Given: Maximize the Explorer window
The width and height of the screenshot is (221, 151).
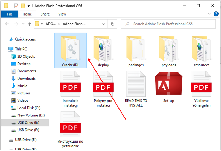Looking at the screenshot, I should tap(198, 6).
